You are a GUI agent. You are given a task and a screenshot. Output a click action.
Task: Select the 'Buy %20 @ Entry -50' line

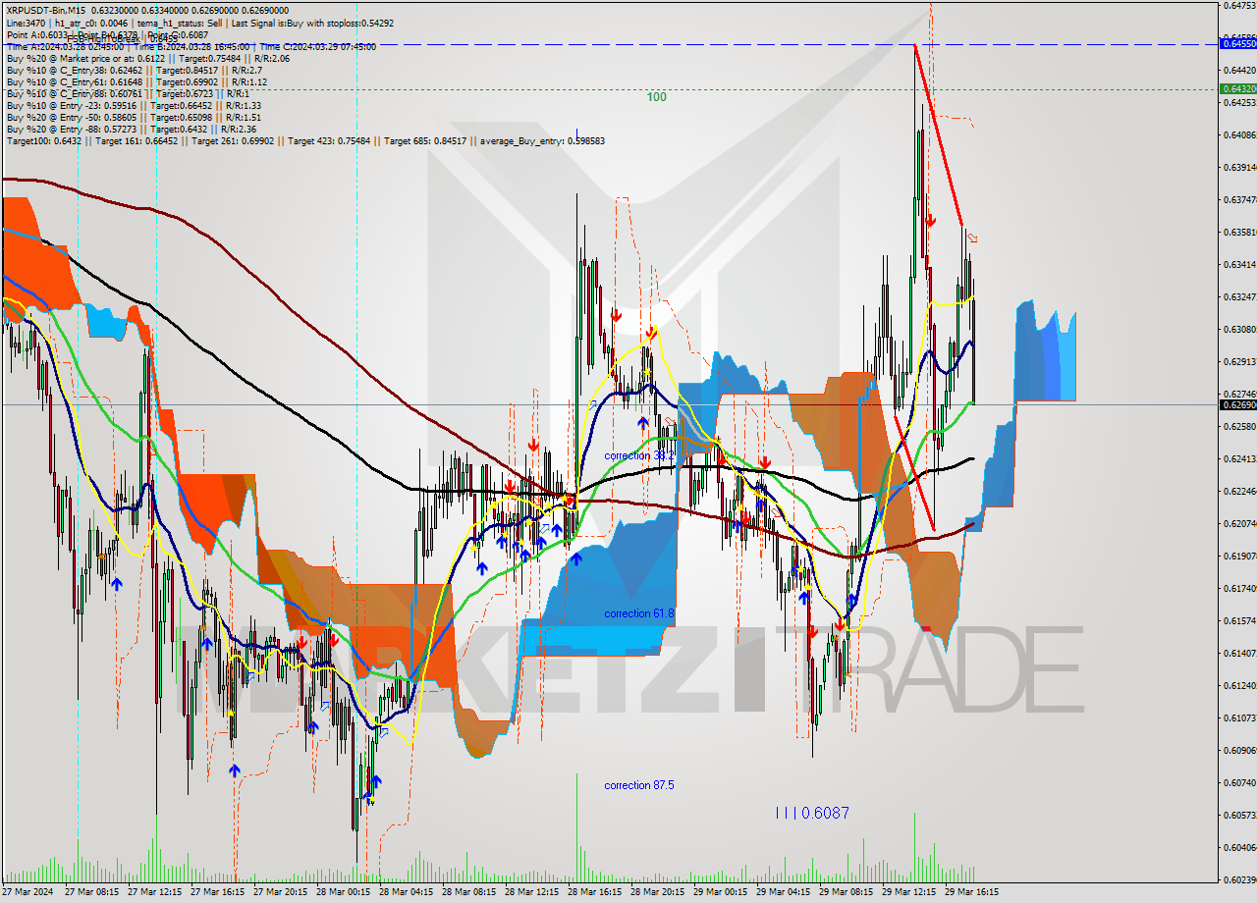point(134,117)
